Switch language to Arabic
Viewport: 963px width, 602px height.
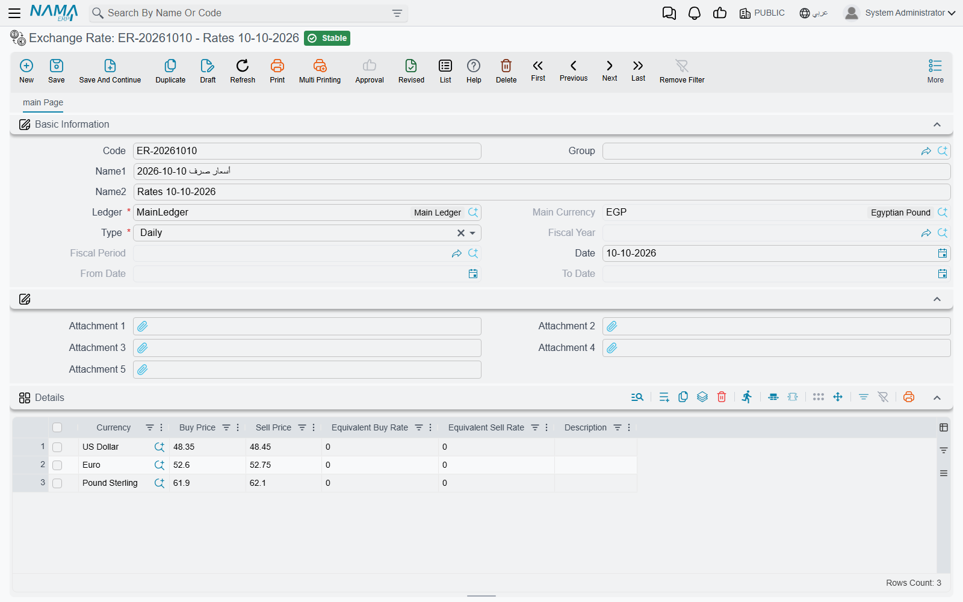tap(814, 13)
